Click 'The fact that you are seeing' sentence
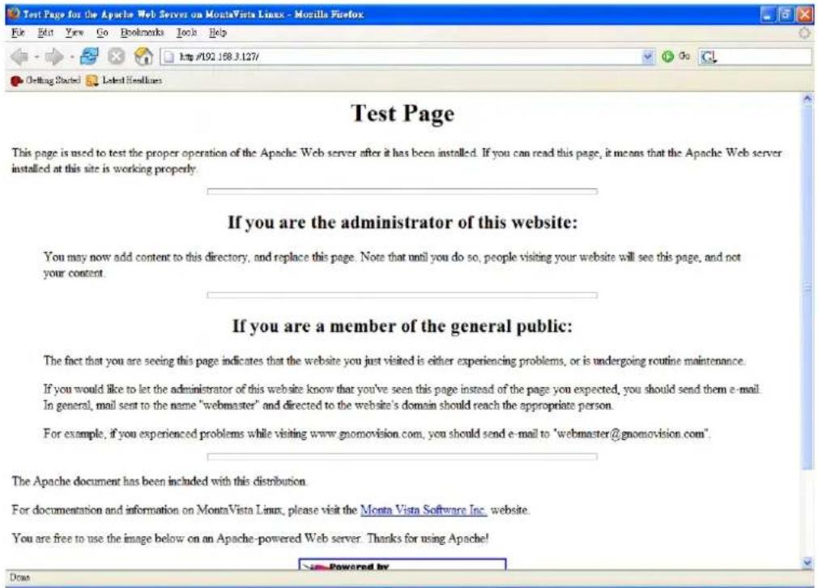818x588 pixels. [394, 360]
